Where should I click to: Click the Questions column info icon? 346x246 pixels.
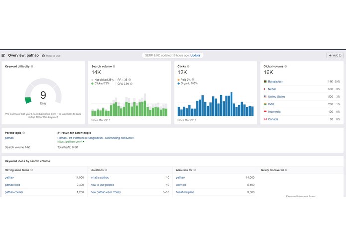point(106,170)
